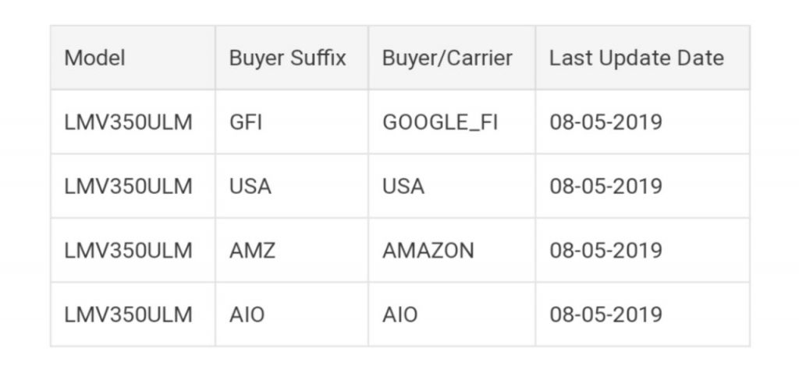The height and width of the screenshot is (369, 799).
Task: Click the date in the AIO row
Action: pos(605,315)
